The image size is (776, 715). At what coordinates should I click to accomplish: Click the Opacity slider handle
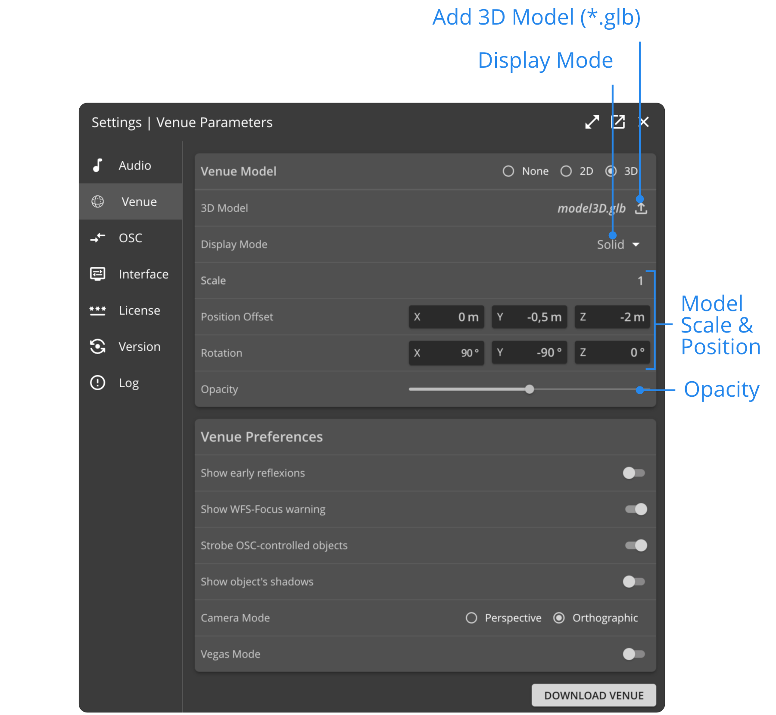(530, 389)
